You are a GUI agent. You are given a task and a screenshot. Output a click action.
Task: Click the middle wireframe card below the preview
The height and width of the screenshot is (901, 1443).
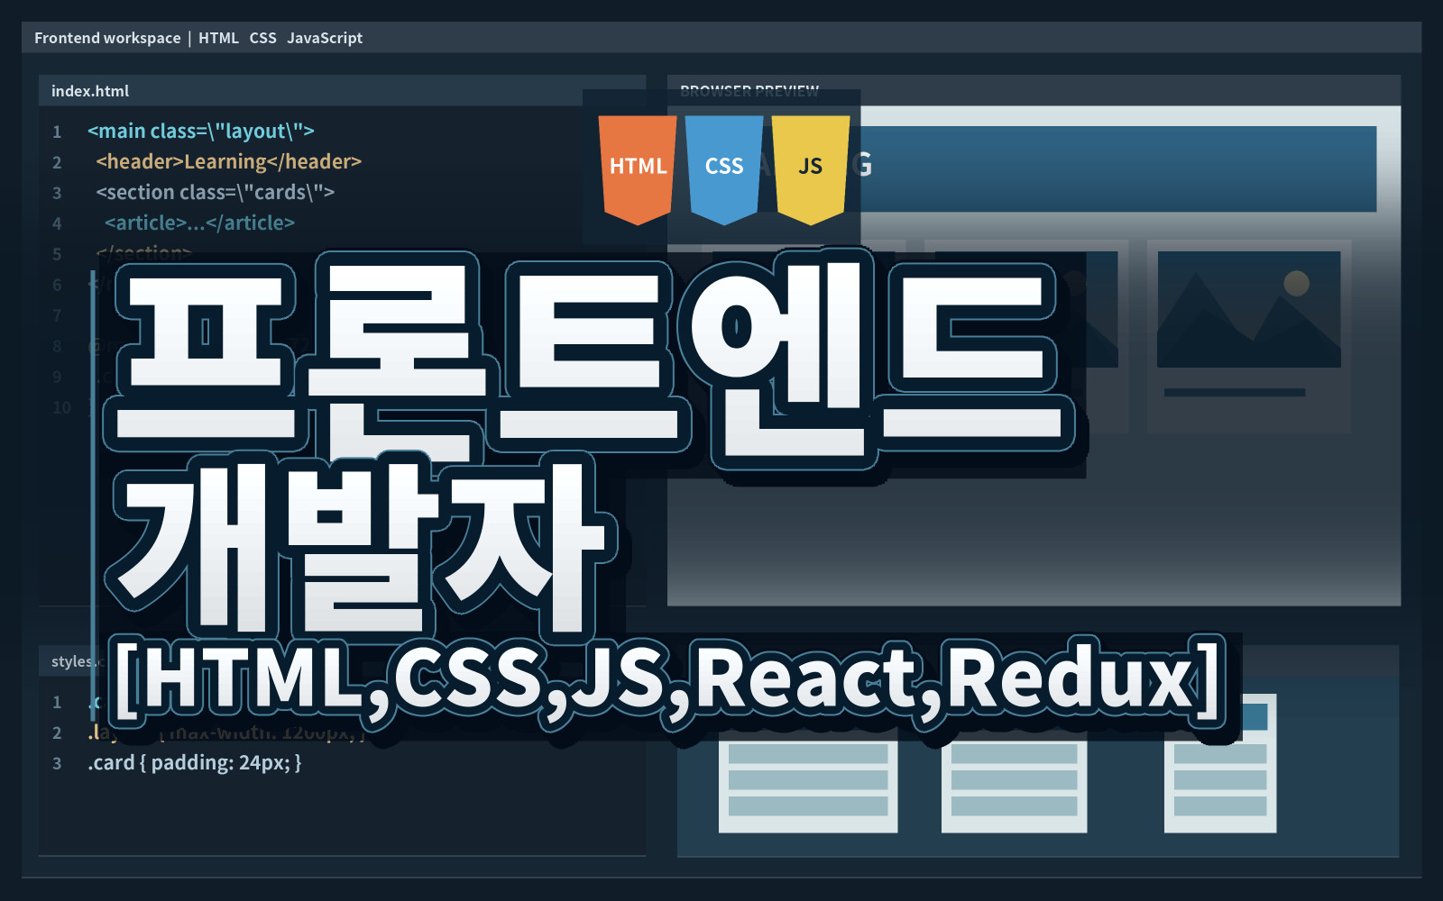point(1014,780)
